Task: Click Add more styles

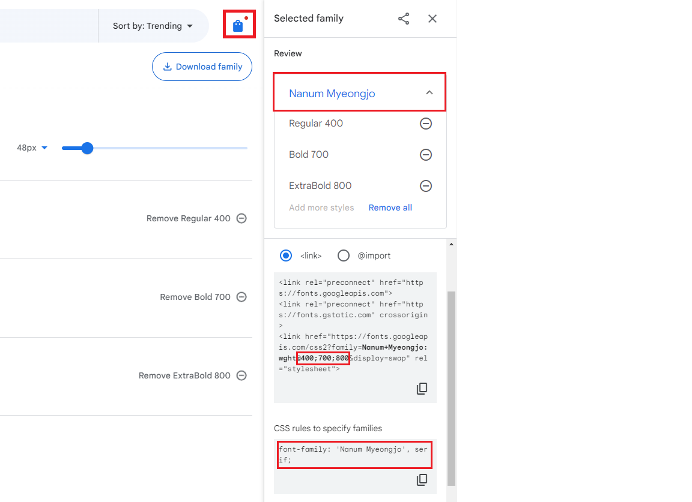Action: point(321,208)
